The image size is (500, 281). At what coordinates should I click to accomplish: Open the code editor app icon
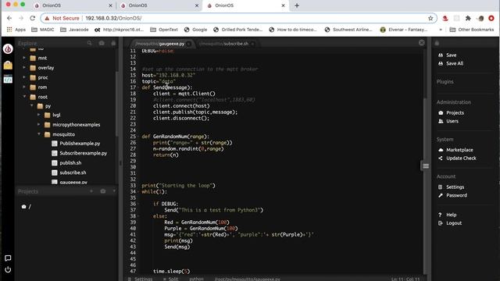click(x=8, y=79)
